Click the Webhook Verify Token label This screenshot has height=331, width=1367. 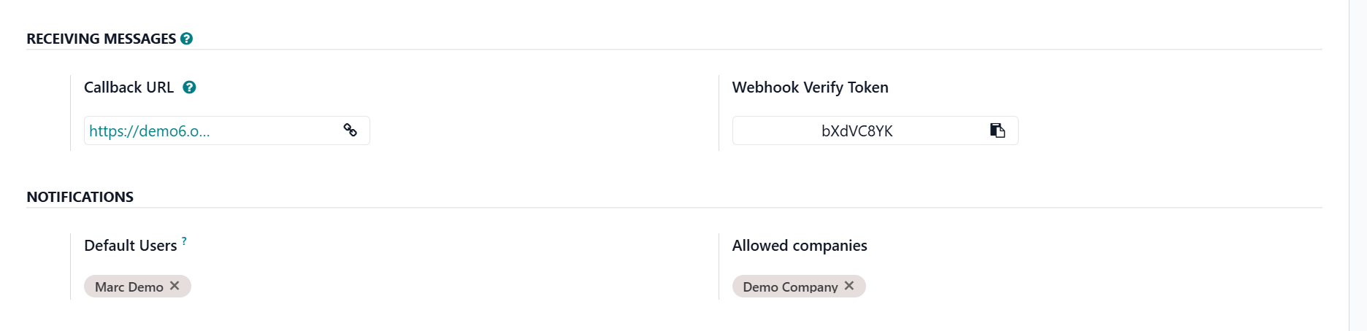[810, 87]
